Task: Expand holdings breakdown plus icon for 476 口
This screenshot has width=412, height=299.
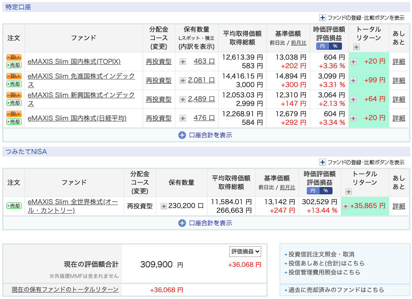Action: [183, 118]
